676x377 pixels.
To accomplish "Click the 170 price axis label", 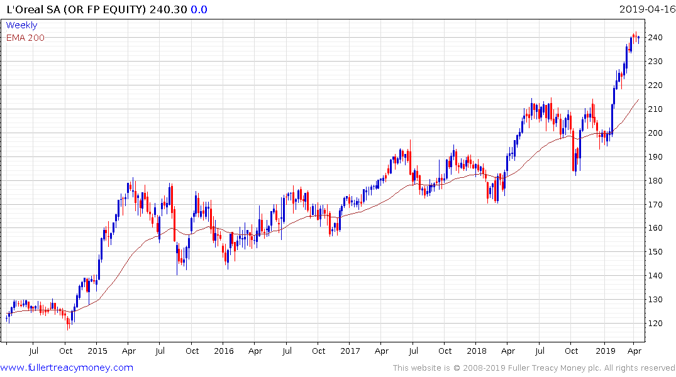I will point(655,204).
